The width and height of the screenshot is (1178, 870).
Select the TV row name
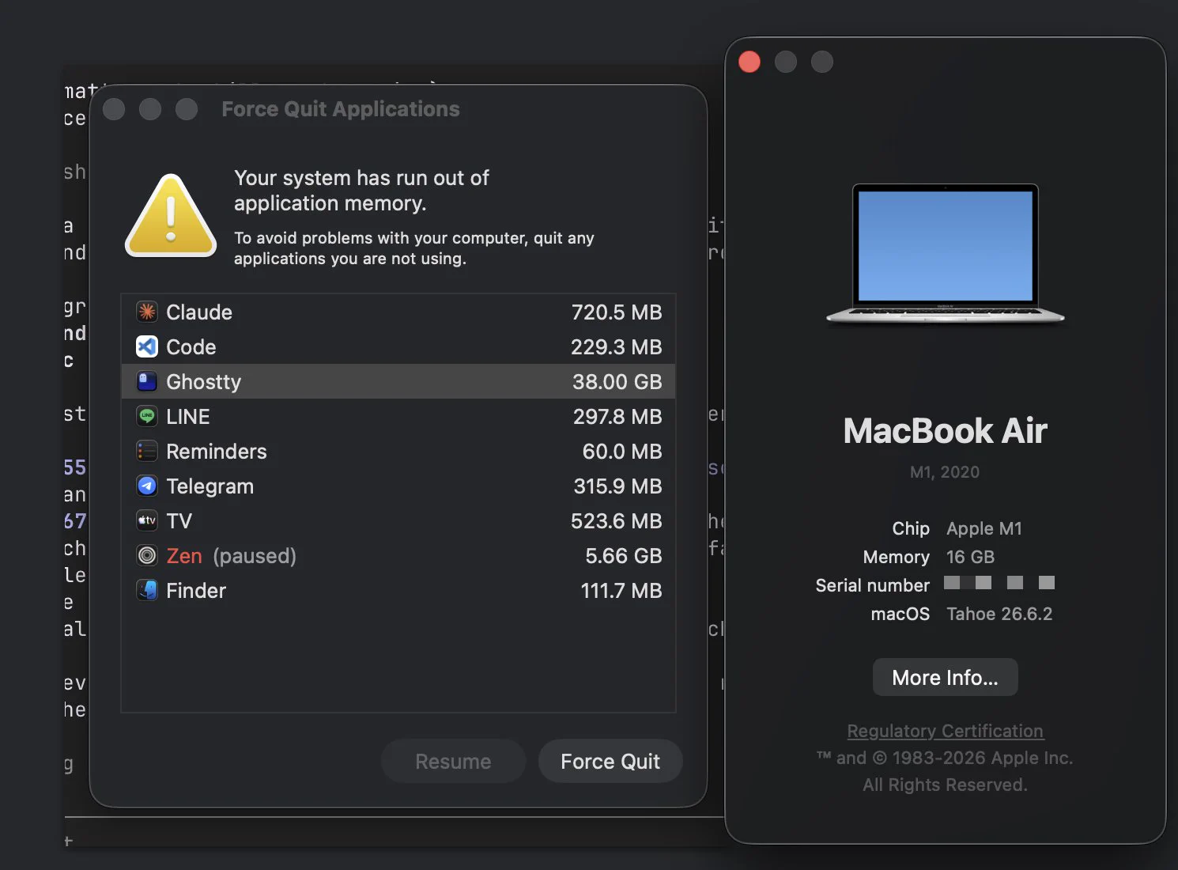(179, 521)
